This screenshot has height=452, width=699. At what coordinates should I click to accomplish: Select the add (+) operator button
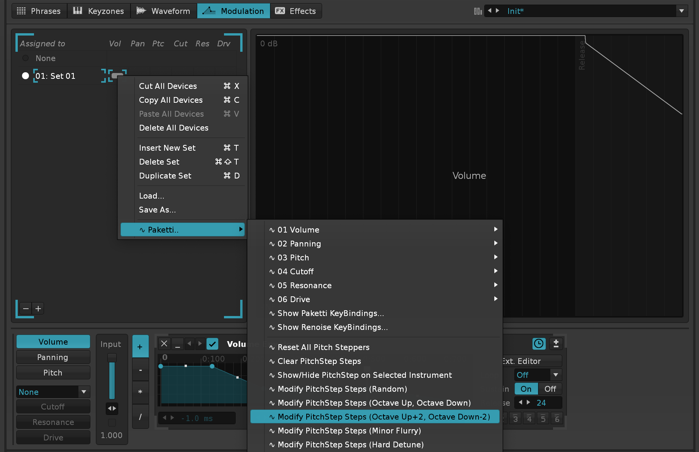pyautogui.click(x=140, y=347)
